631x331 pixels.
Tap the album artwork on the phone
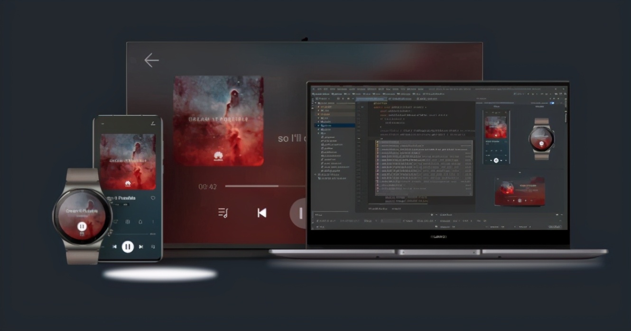pyautogui.click(x=128, y=162)
